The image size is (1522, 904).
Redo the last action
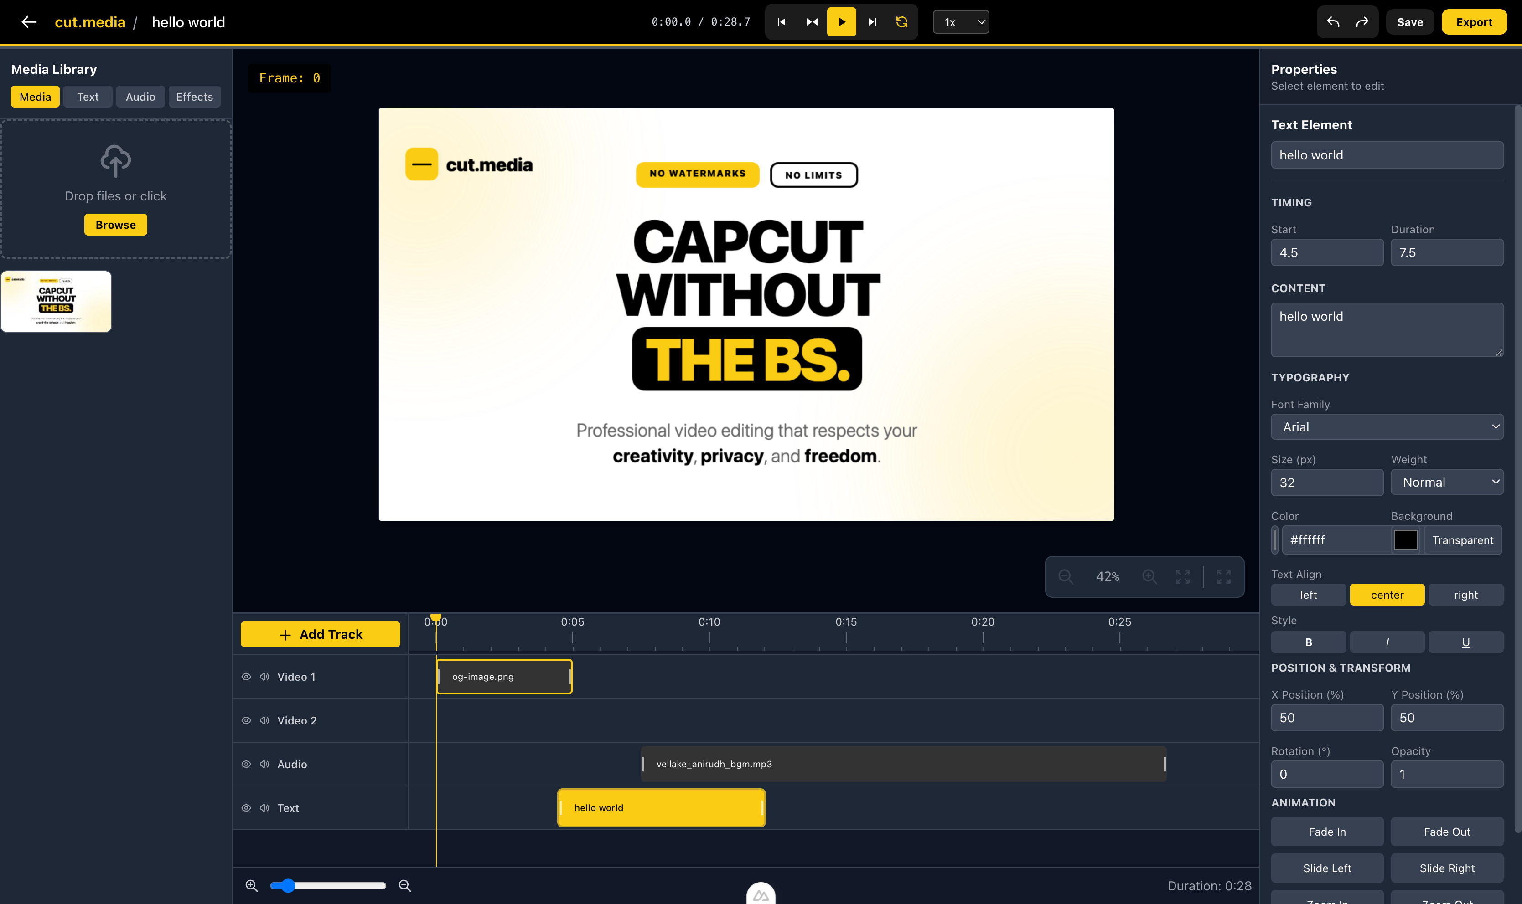tap(1362, 22)
